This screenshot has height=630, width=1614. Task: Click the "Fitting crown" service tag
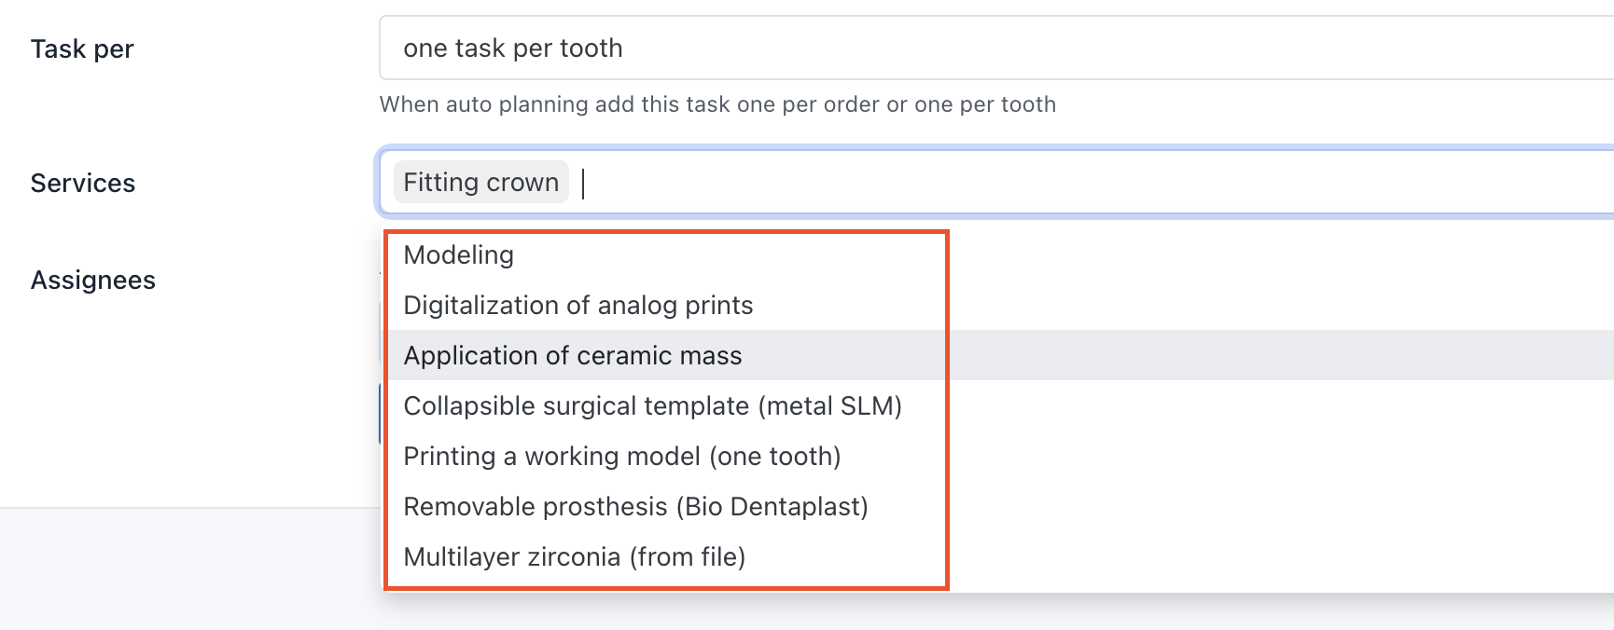point(480,182)
